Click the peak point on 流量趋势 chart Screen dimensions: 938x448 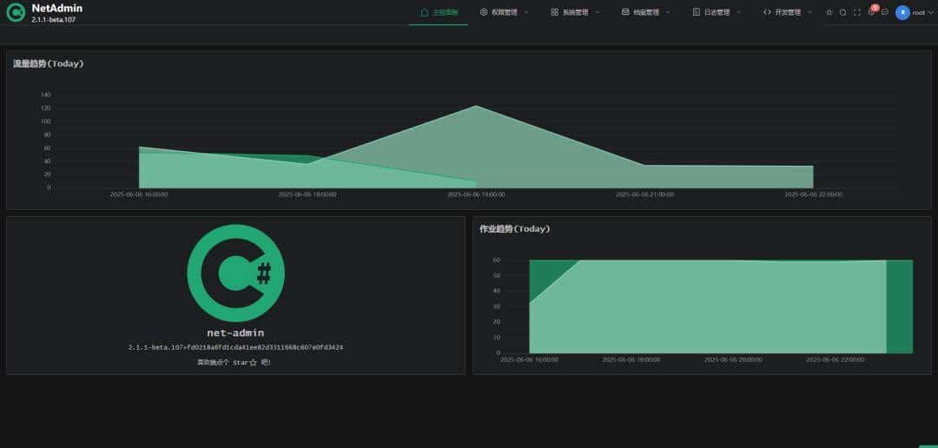tap(476, 106)
